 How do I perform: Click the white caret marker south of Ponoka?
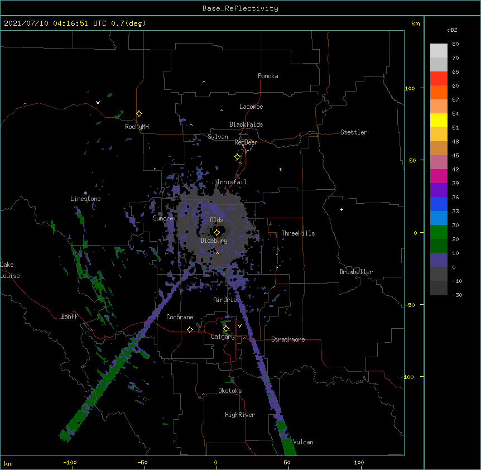204,82
